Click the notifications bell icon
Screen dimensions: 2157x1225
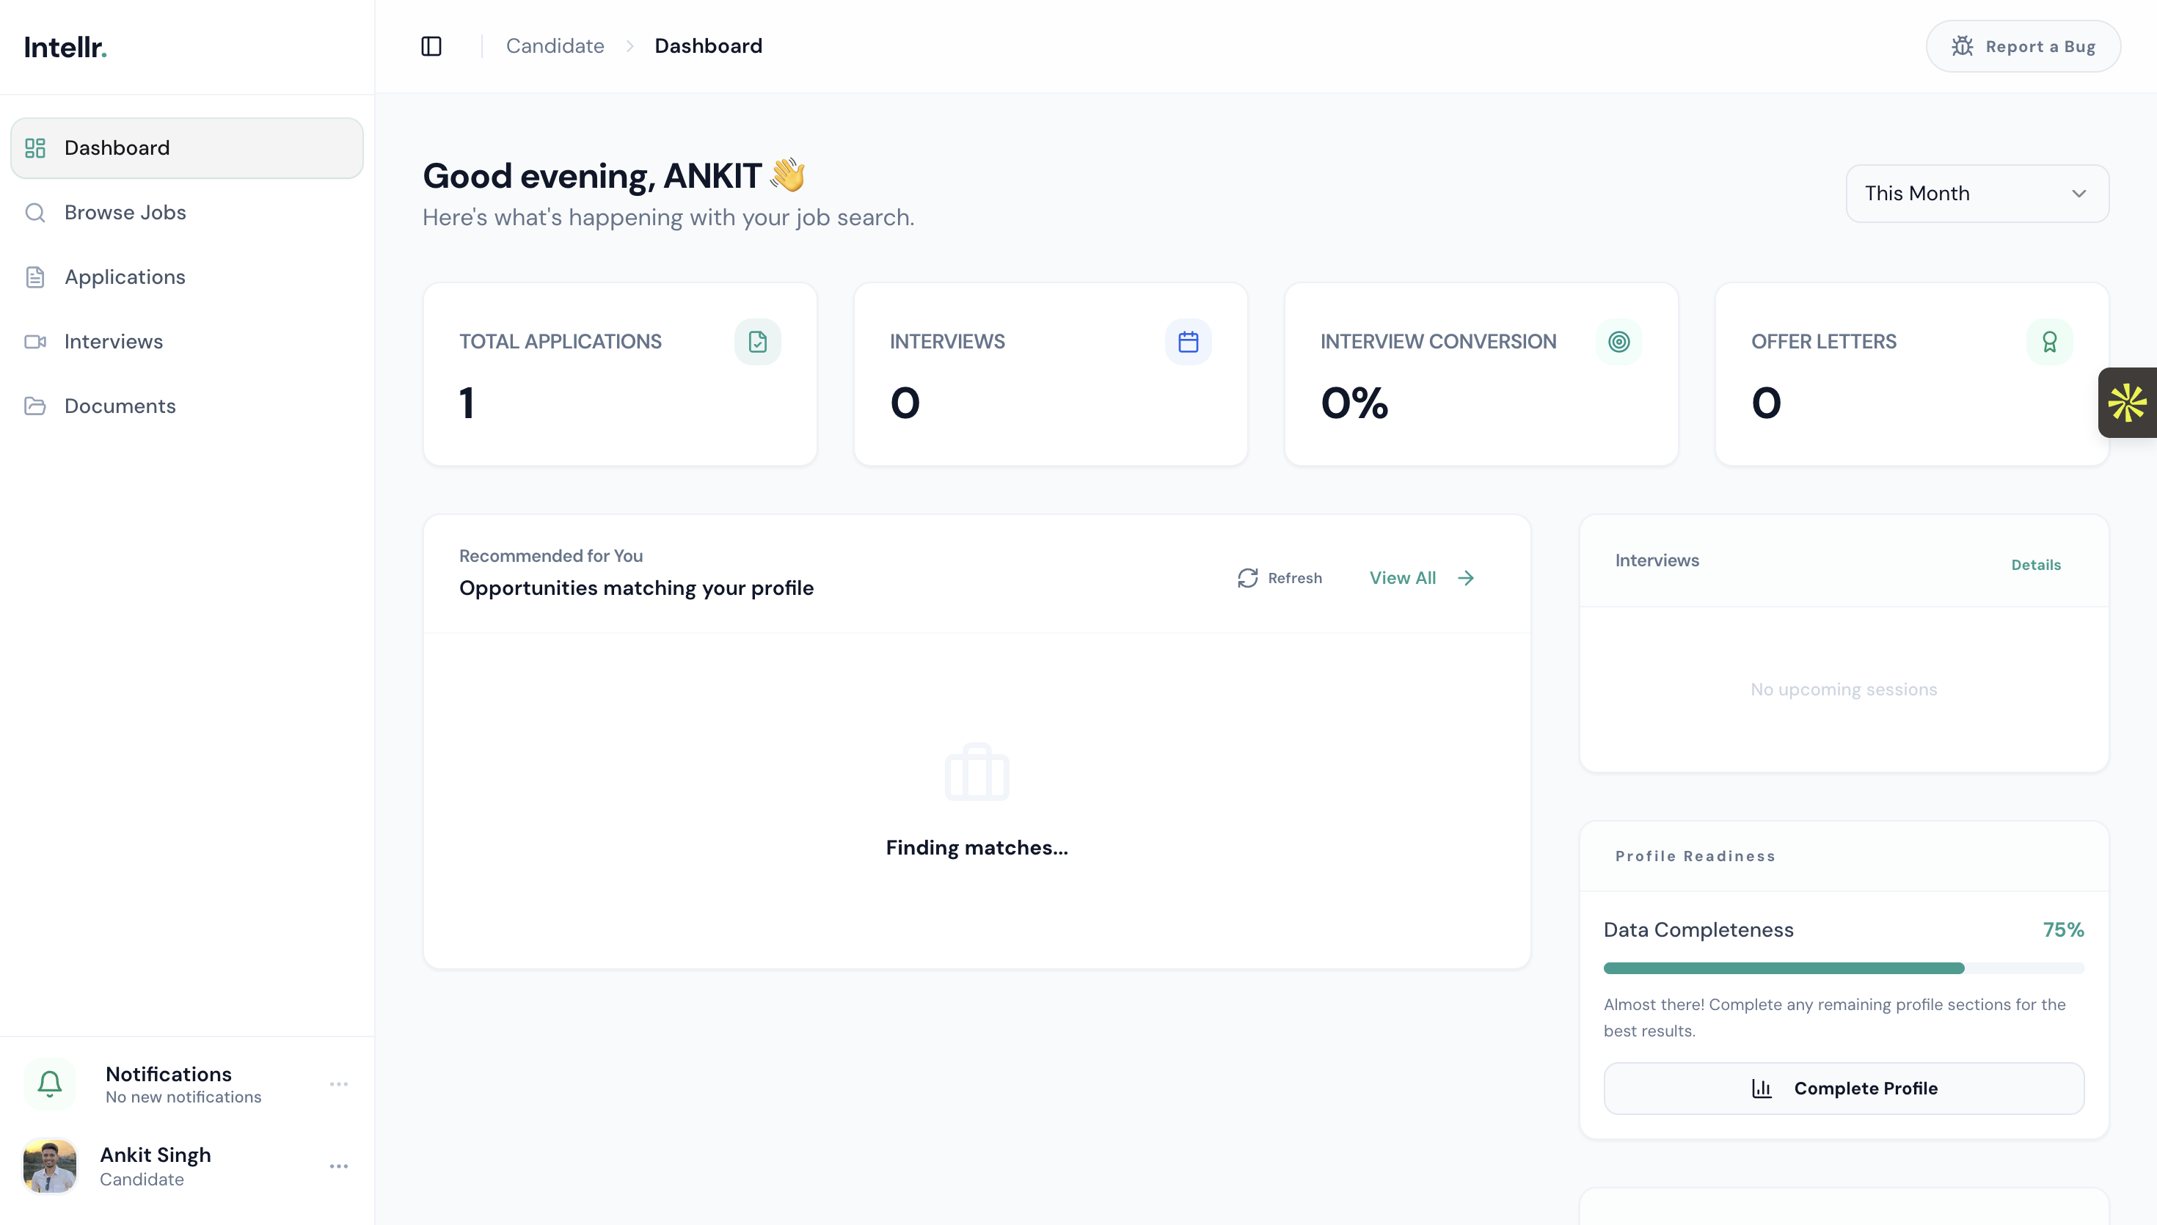point(50,1083)
